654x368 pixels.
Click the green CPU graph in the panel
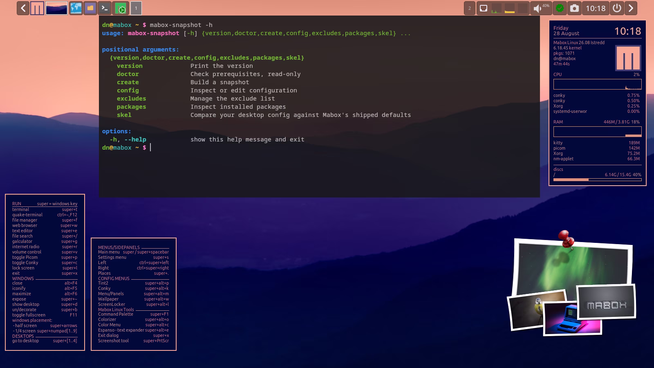[x=496, y=8]
